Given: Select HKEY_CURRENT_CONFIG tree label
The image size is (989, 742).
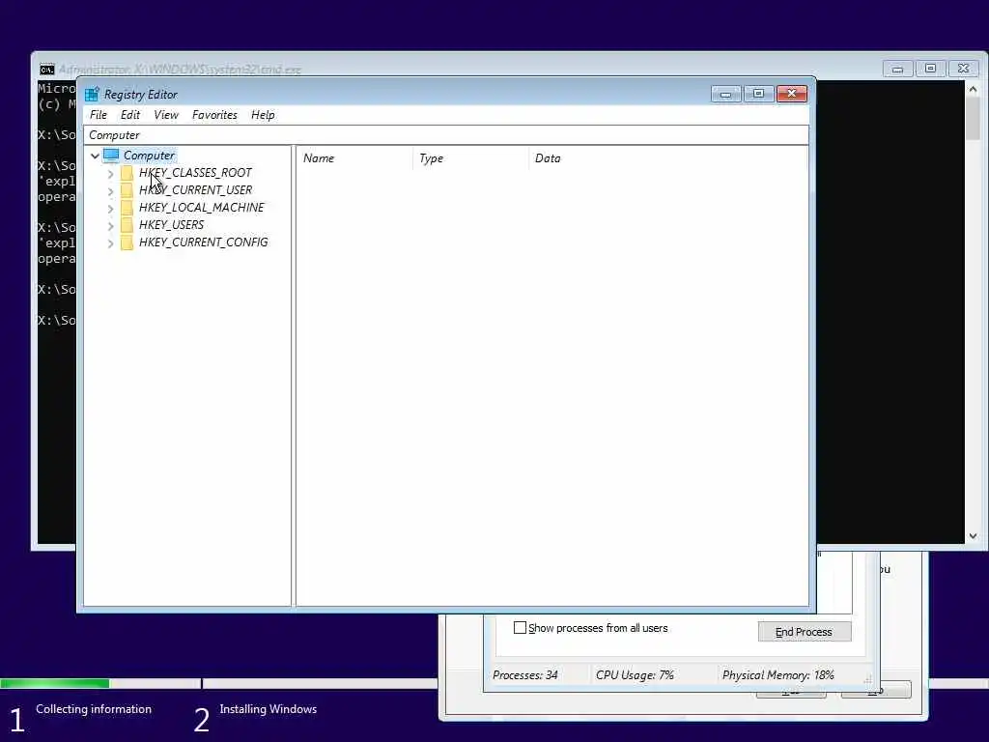Looking at the screenshot, I should coord(203,243).
